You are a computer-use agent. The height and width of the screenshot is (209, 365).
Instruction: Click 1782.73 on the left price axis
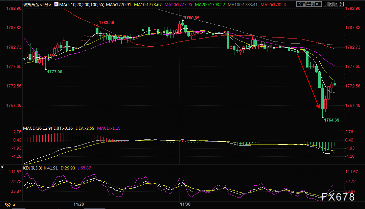click(14, 47)
